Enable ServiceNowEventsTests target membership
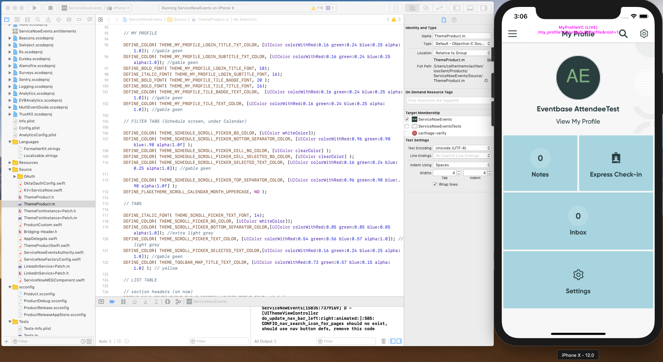Viewport: 663px width, 362px height. [407, 126]
